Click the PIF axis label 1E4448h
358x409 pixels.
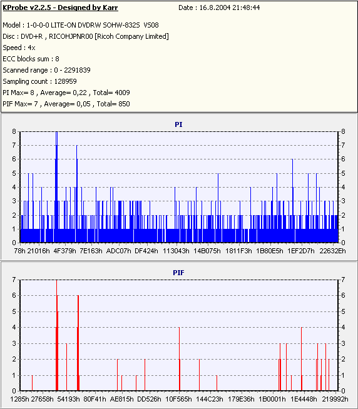tap(304, 399)
